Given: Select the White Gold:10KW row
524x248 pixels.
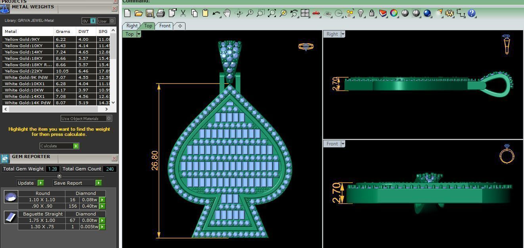Looking at the screenshot, I should (x=56, y=90).
